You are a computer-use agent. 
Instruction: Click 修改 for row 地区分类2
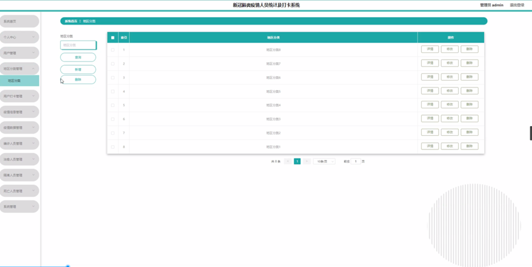point(450,132)
